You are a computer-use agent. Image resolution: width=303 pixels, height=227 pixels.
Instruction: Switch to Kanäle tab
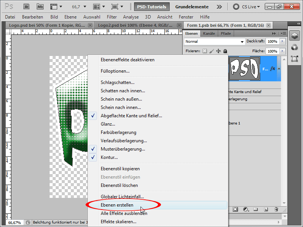(209, 34)
